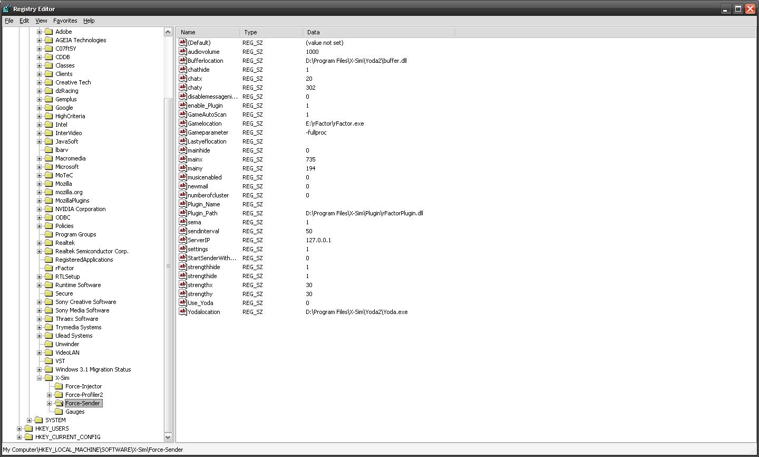The height and width of the screenshot is (457, 759).
Task: Select the ServerIP value icon
Action: click(x=183, y=240)
